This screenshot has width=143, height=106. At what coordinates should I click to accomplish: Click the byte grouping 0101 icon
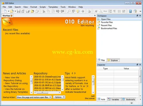pyautogui.click(x=124, y=11)
